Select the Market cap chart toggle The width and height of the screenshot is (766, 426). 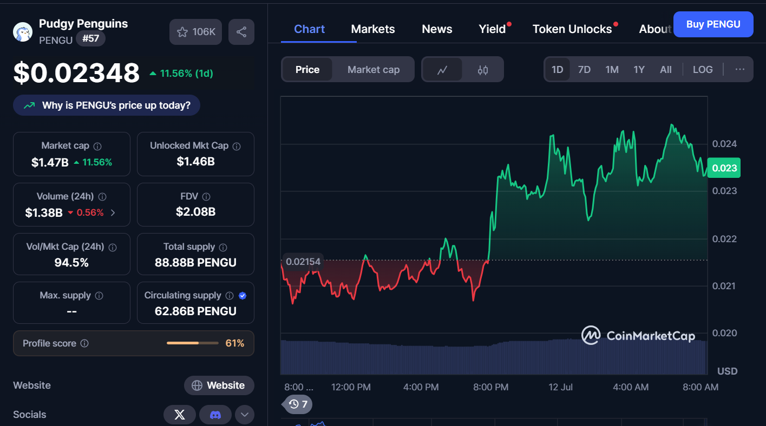point(374,70)
